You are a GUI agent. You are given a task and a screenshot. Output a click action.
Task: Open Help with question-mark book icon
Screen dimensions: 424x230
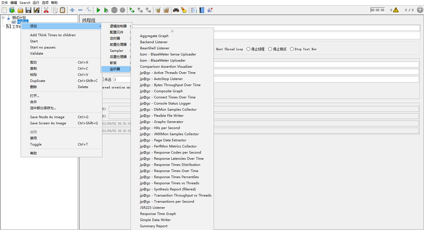tap(202, 10)
